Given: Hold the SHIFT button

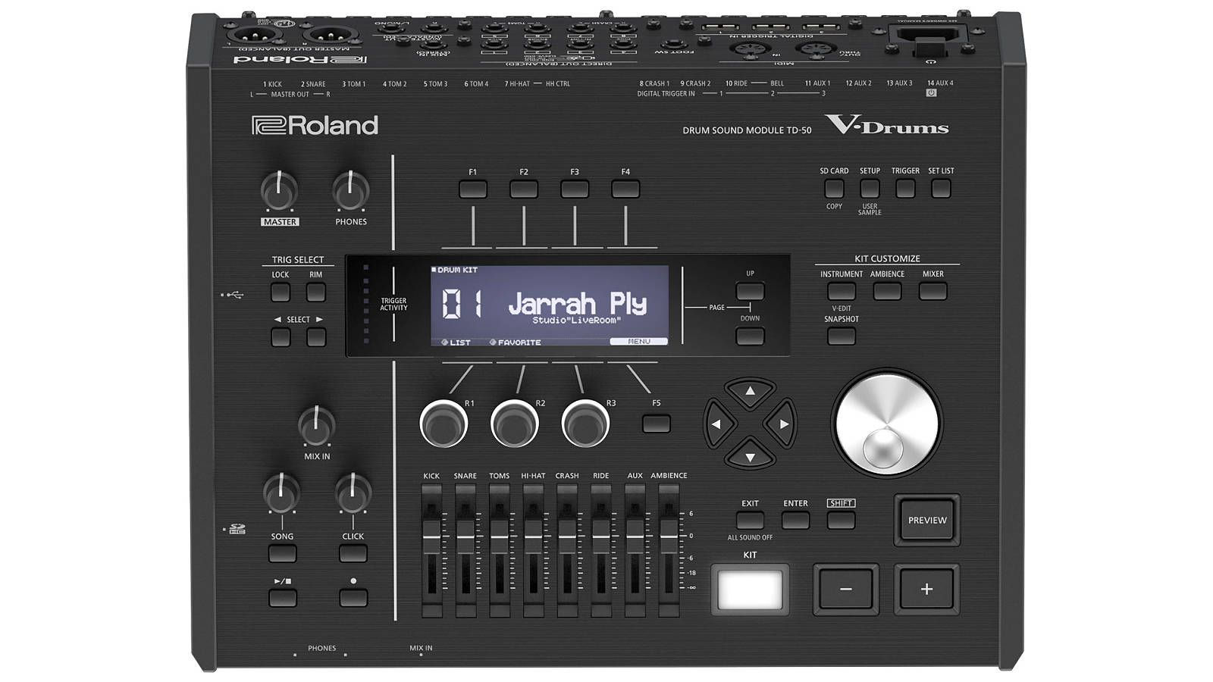Looking at the screenshot, I should point(841,521).
